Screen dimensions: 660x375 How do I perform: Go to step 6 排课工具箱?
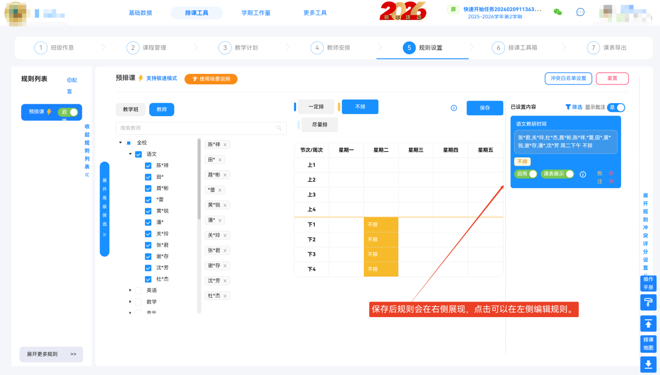click(515, 47)
